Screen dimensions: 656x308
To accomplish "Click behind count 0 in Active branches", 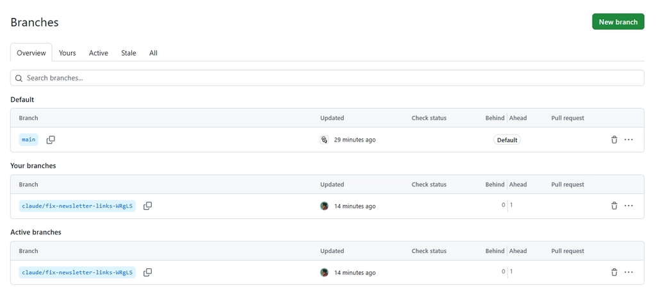I will click(x=504, y=272).
